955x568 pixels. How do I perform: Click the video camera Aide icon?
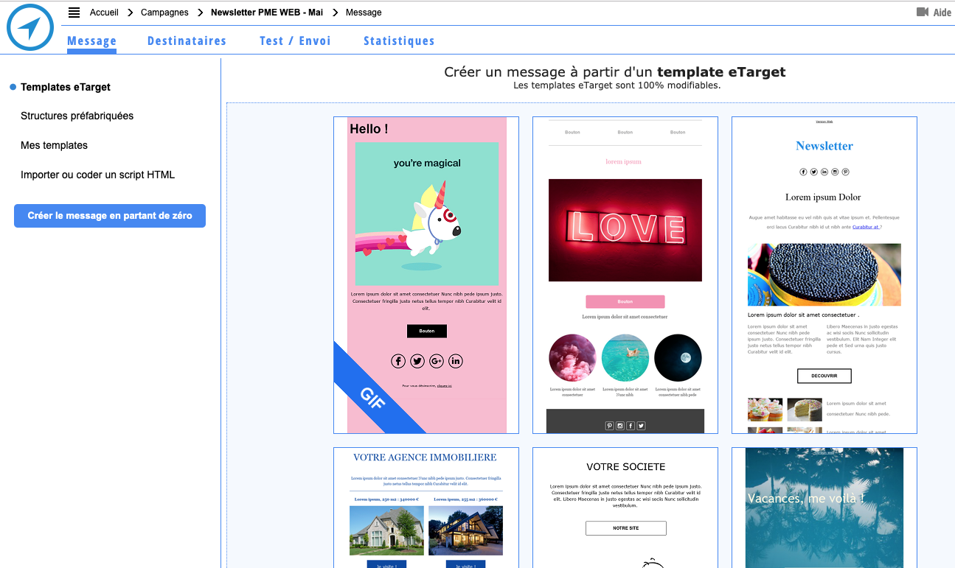coord(922,12)
